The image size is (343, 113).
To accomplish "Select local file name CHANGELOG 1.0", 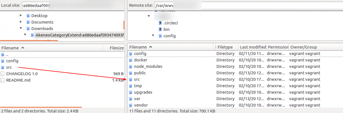I will (x=22, y=74).
